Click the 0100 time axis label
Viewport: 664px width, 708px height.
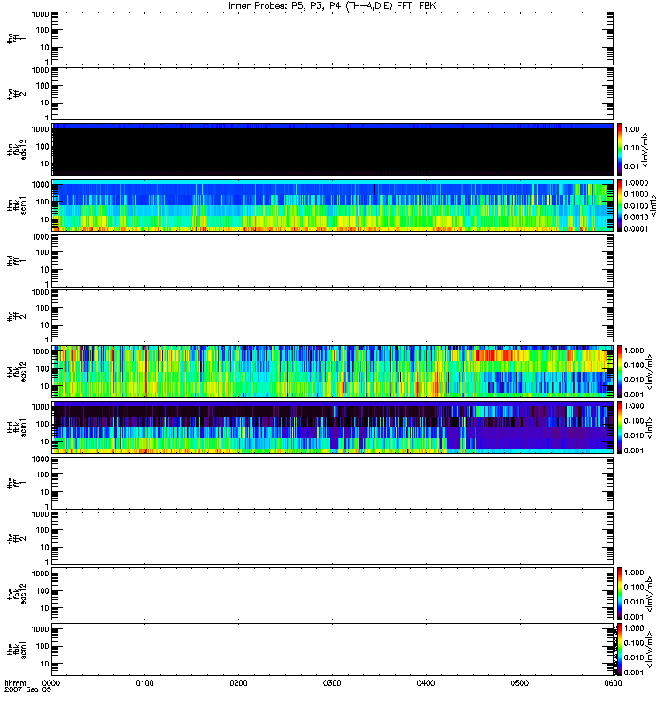point(144,682)
